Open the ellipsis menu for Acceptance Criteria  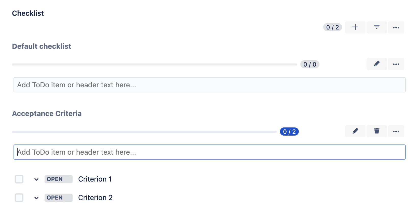click(x=396, y=131)
